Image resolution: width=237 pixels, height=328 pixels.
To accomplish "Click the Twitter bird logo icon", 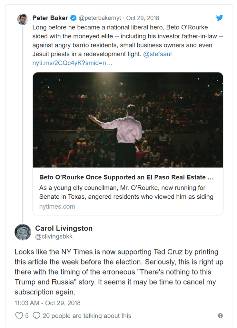I will 220,18.
